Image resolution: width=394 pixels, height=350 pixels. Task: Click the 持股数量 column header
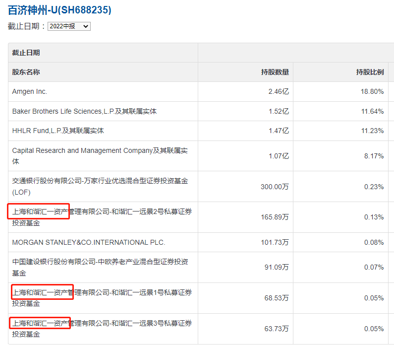tap(275, 72)
